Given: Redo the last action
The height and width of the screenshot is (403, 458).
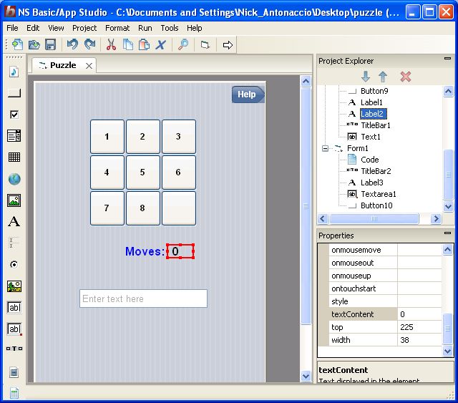Looking at the screenshot, I should [89, 44].
